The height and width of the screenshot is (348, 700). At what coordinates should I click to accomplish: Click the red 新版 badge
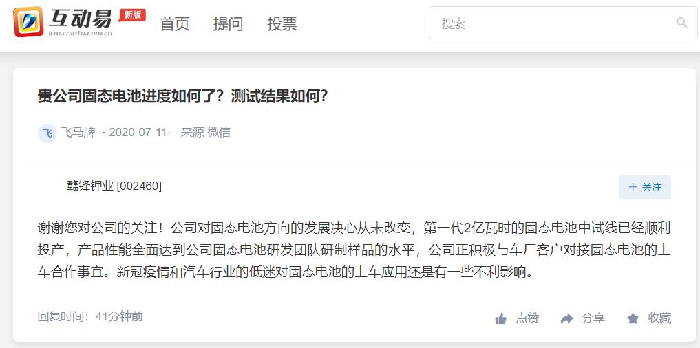tap(132, 14)
